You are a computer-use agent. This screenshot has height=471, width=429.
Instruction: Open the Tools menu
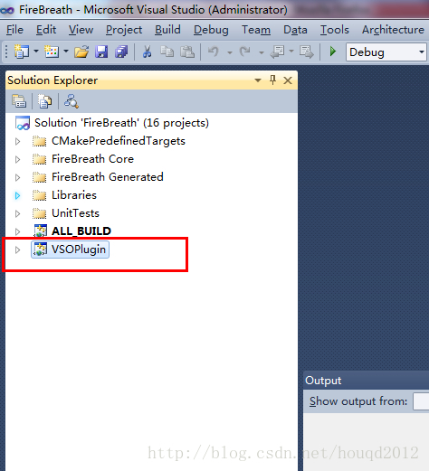pyautogui.click(x=335, y=30)
